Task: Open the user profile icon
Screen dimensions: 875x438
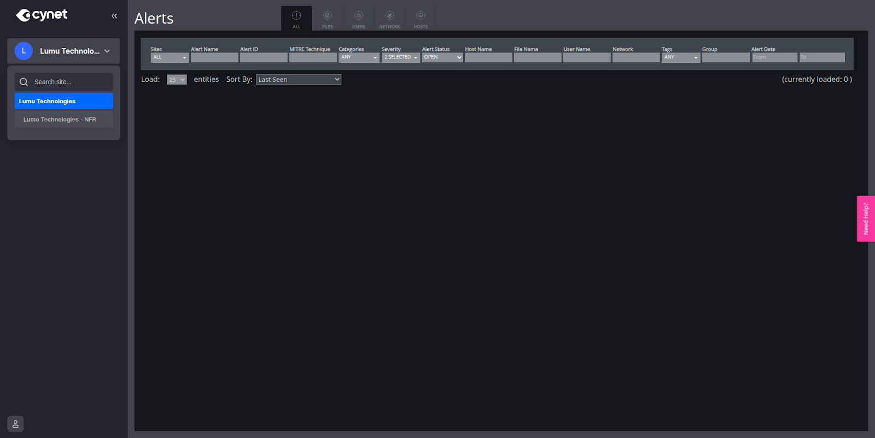Action: pos(15,424)
